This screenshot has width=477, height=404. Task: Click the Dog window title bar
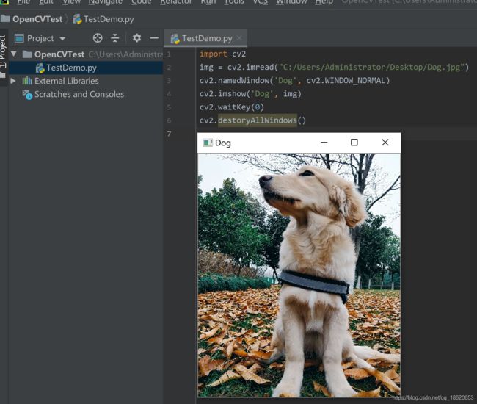[x=299, y=143]
